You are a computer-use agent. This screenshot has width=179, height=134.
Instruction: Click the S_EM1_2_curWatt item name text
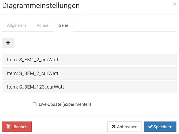39,60
